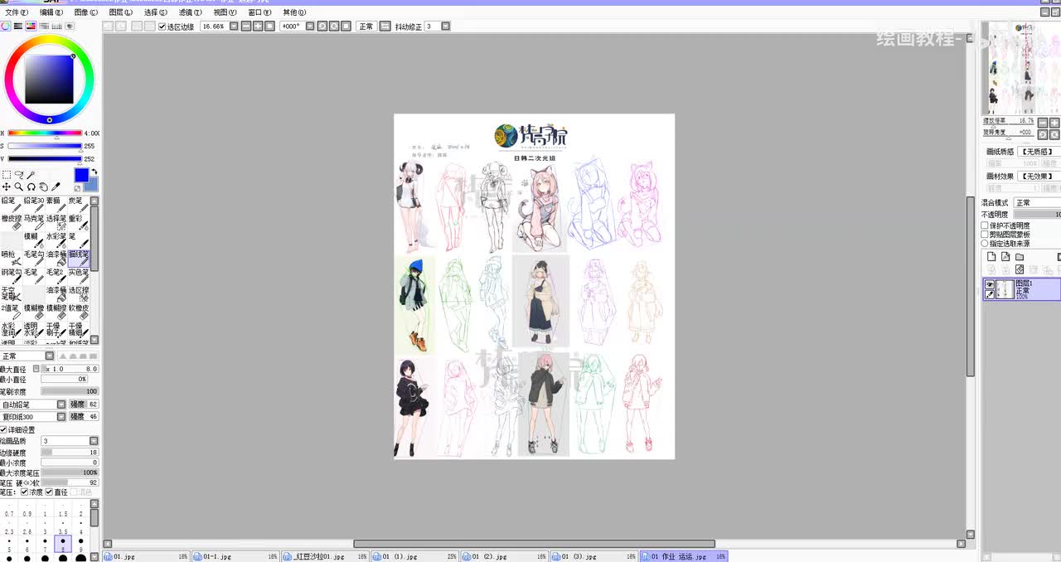Viewport: 1061px width, 562px height.
Task: Choose the 实色笔 solid color brush
Action: (79, 277)
